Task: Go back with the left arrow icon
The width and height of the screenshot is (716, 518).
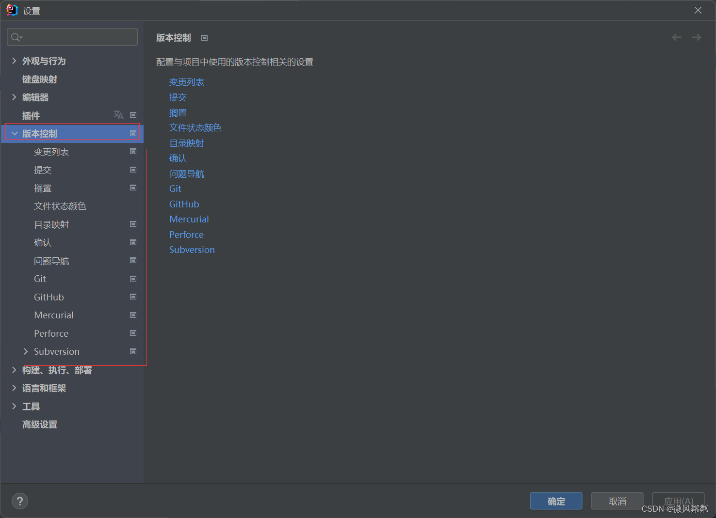Action: pyautogui.click(x=677, y=37)
